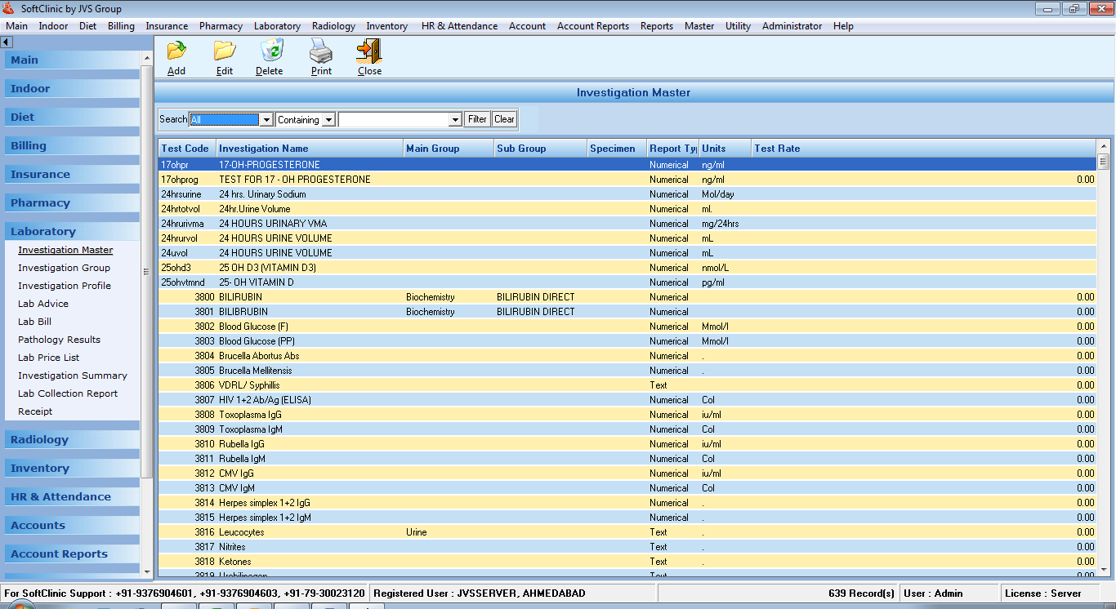Open the Reports menu
The image size is (1116, 609).
[x=656, y=25]
